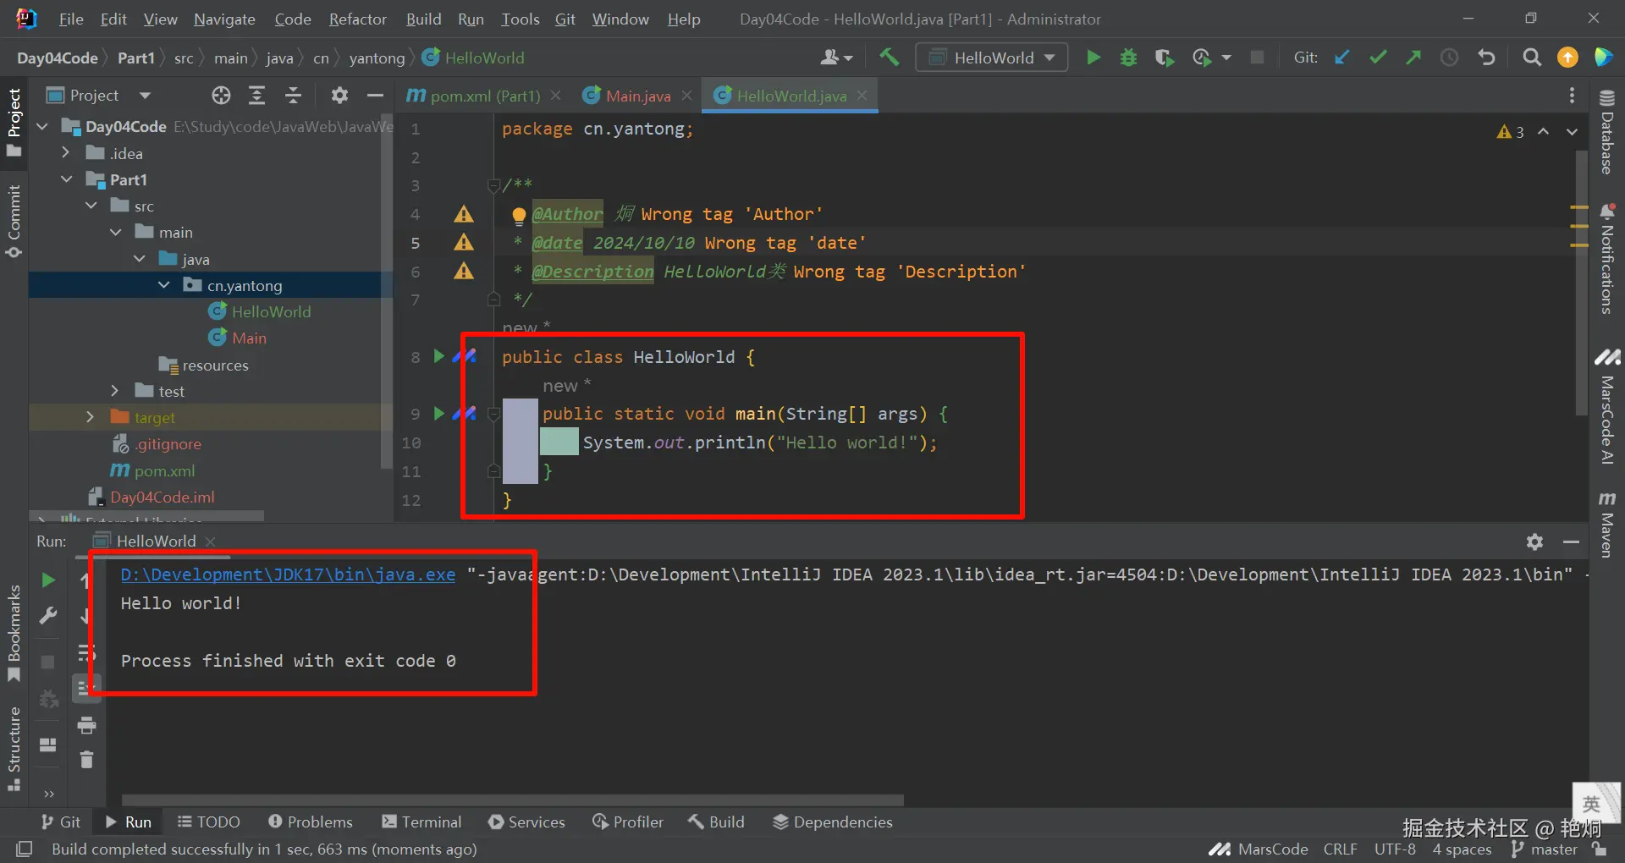The image size is (1625, 863).
Task: Click the warning icon on line 5
Action: [x=464, y=243]
